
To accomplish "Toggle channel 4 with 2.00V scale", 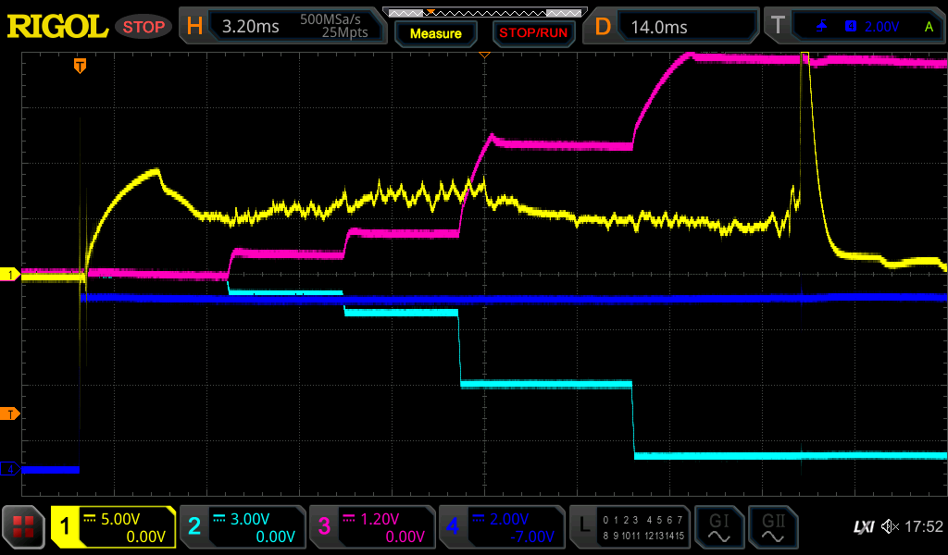I will coord(501,527).
